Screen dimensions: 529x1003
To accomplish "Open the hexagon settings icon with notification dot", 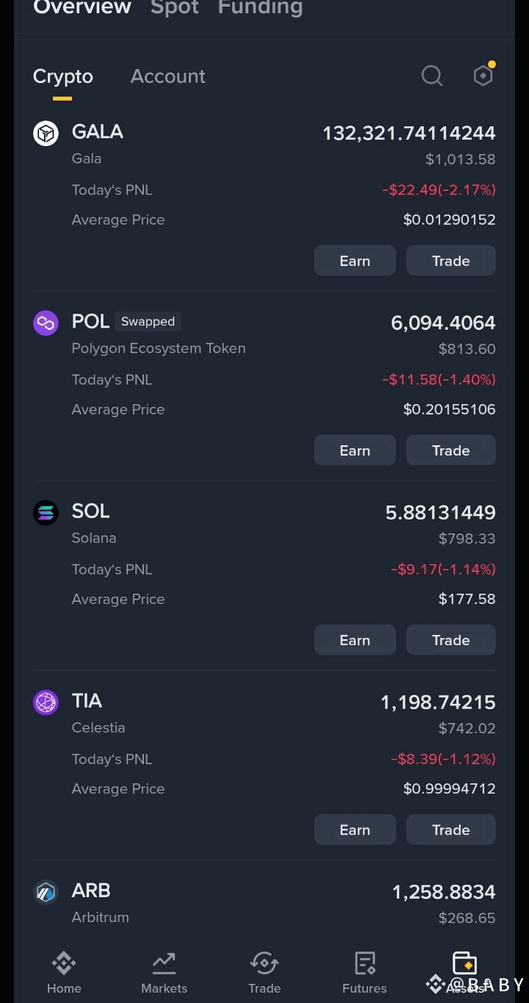I will 484,74.
